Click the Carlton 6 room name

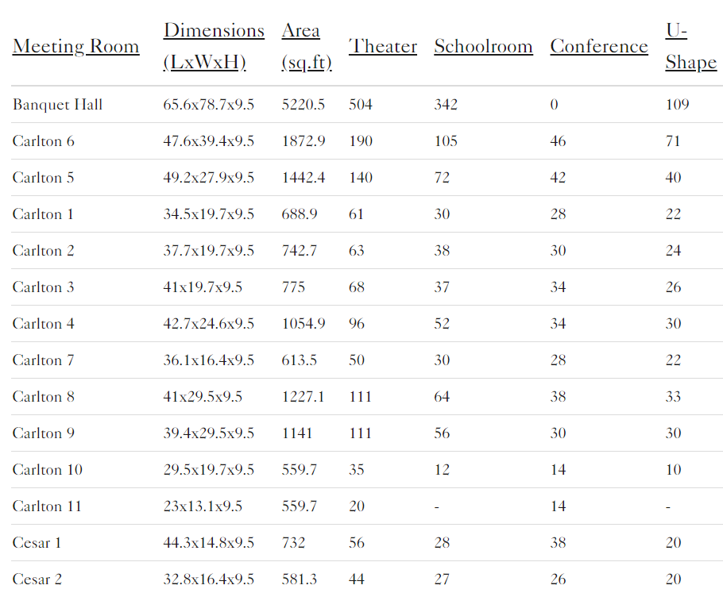click(x=44, y=141)
